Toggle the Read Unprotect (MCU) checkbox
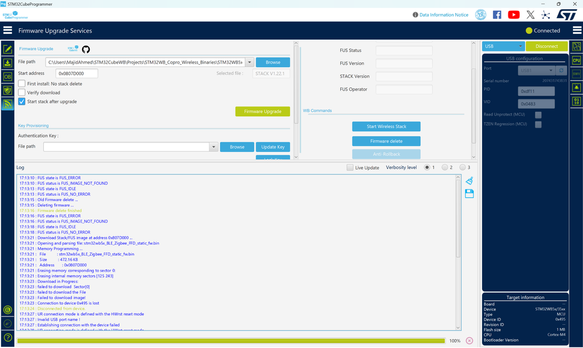 538,115
